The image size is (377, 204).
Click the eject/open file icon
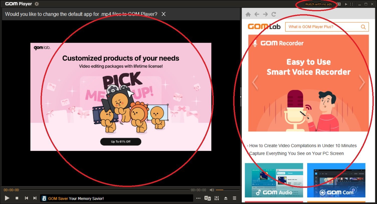tap(226, 198)
